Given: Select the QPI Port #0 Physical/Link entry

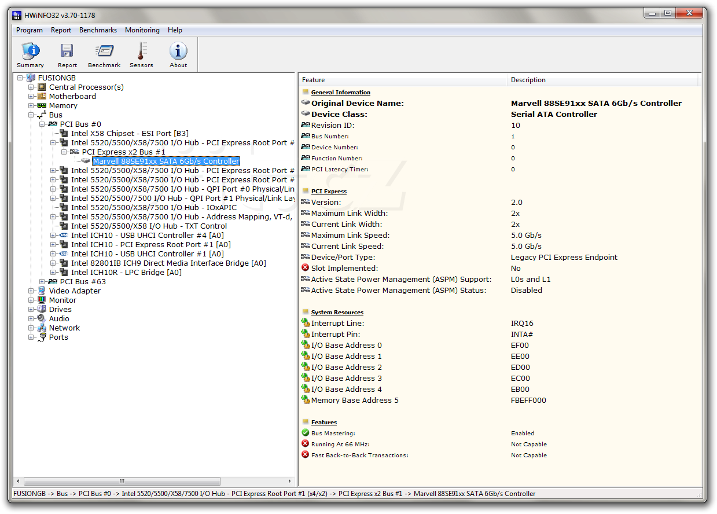Looking at the screenshot, I should (183, 189).
